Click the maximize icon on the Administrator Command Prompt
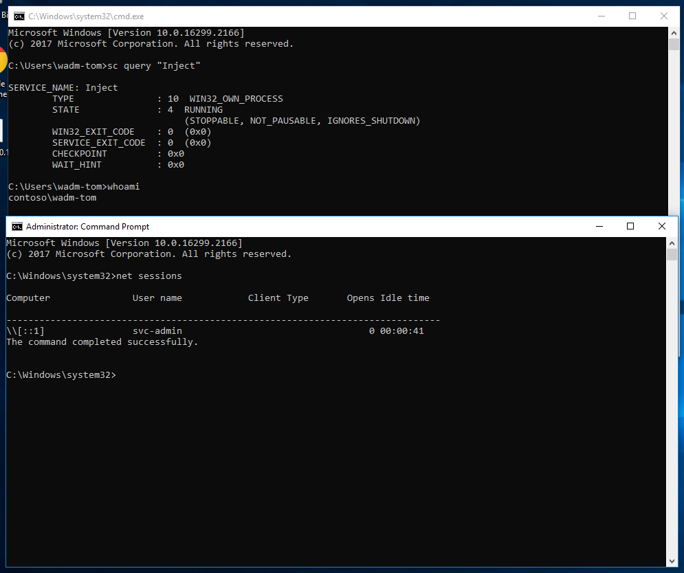 click(x=629, y=225)
